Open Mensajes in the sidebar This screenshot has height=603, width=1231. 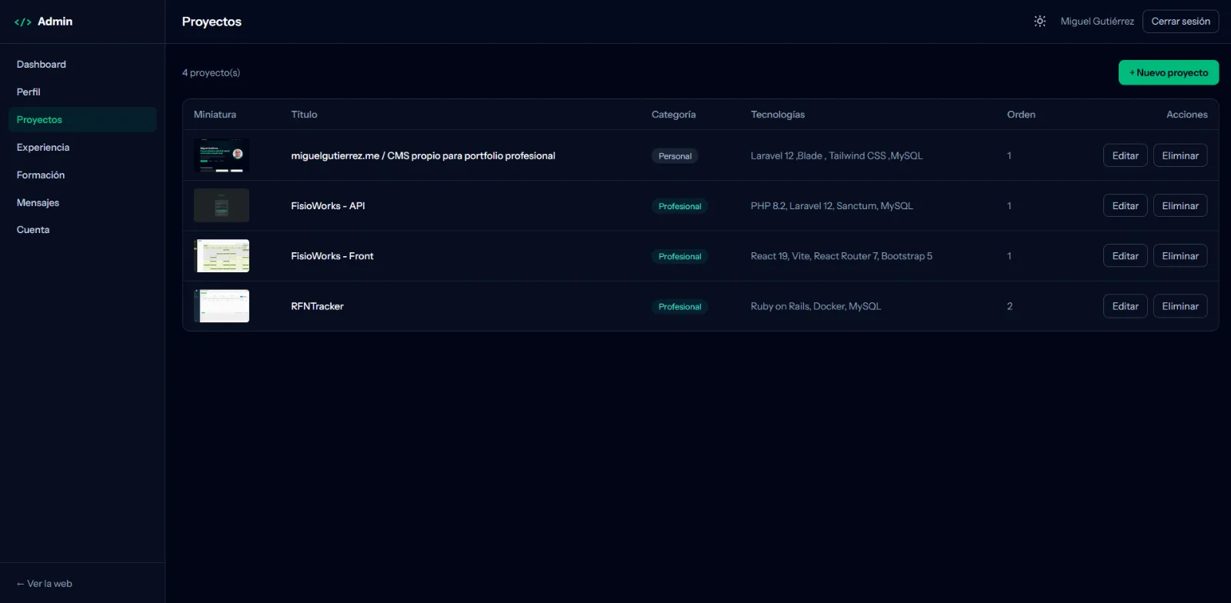click(82, 203)
